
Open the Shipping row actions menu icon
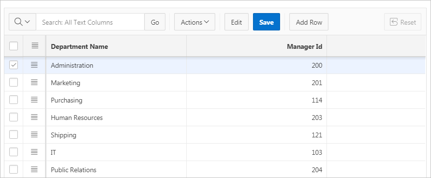coord(34,134)
